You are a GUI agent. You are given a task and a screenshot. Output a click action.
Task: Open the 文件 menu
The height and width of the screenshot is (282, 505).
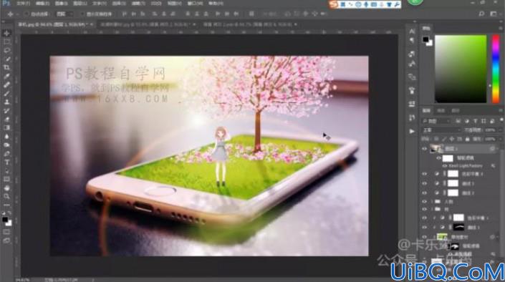[x=23, y=4]
